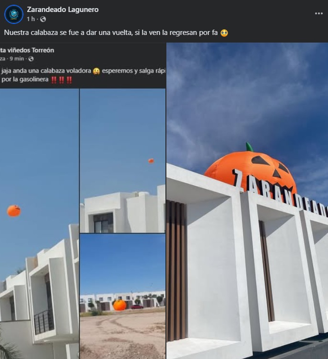The height and width of the screenshot is (359, 328).
Task: Click the red double exclamation marks
Action: [x=61, y=80]
